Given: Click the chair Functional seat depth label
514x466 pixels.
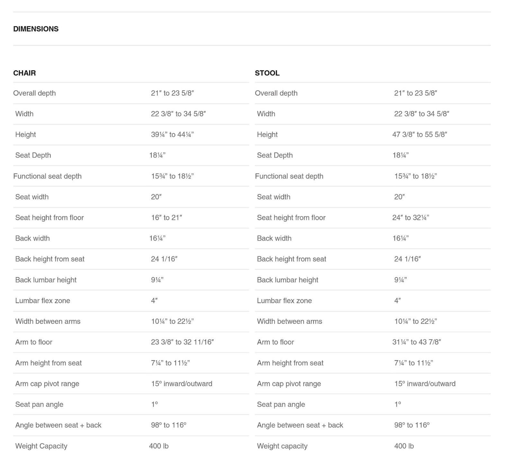Looking at the screenshot, I should (x=47, y=176).
